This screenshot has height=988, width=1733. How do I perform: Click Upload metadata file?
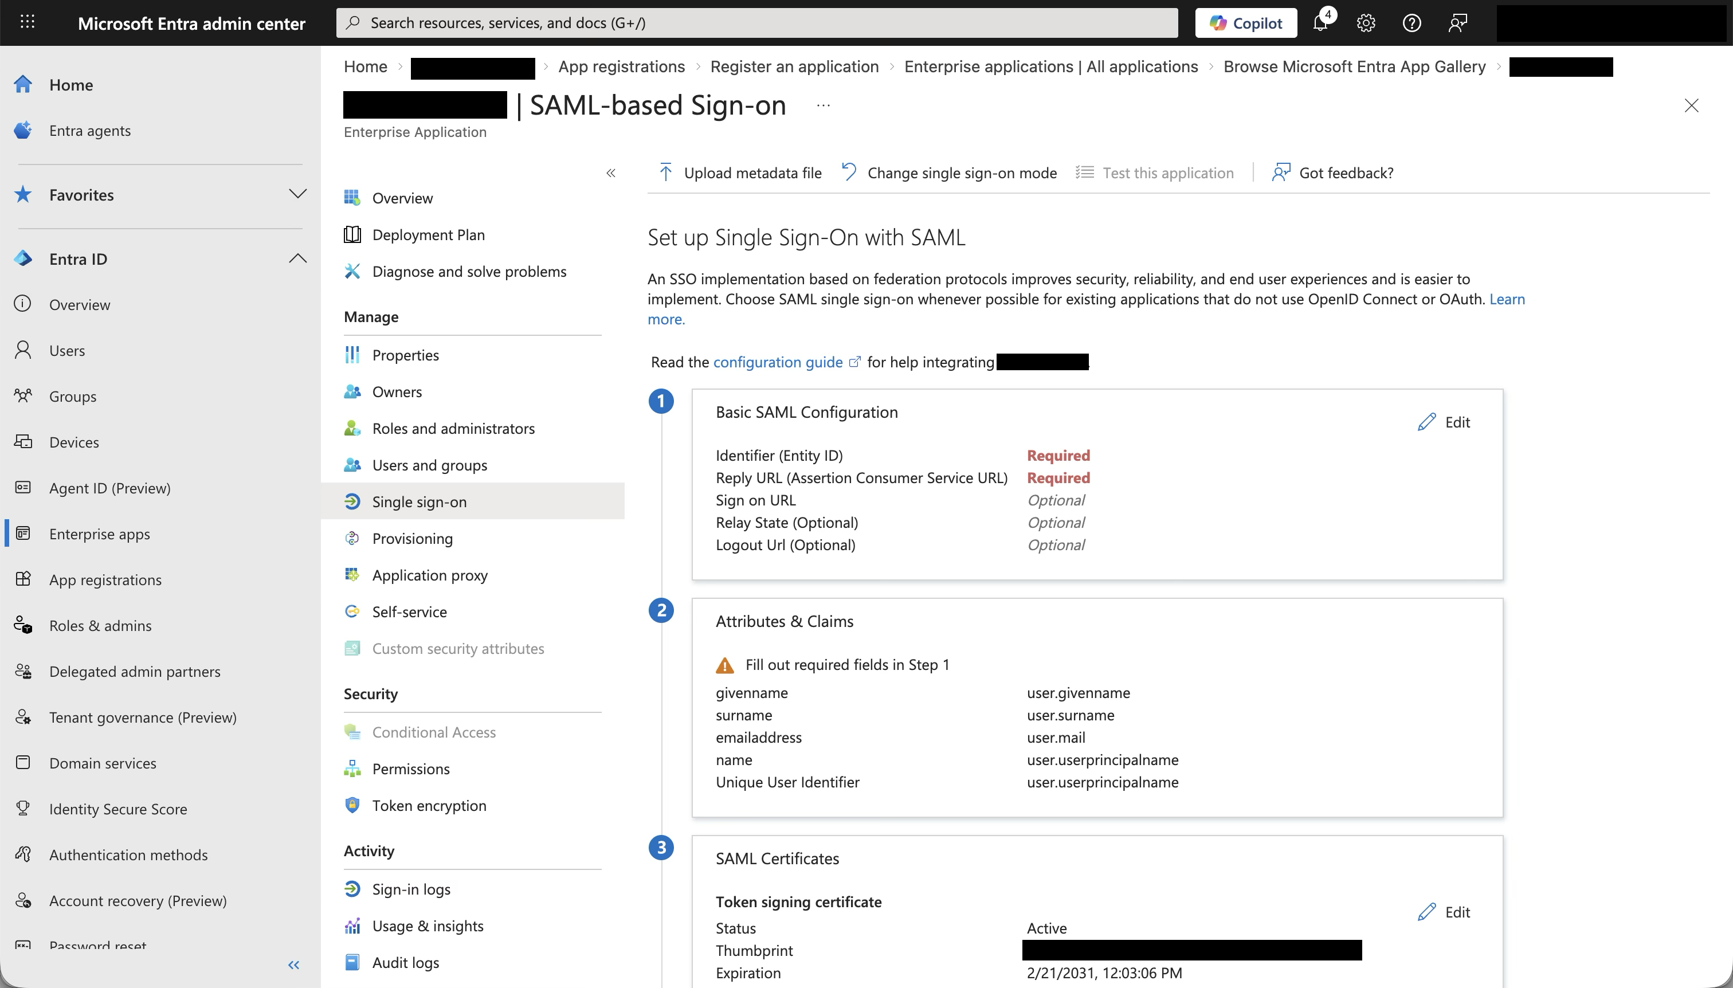[x=740, y=173]
